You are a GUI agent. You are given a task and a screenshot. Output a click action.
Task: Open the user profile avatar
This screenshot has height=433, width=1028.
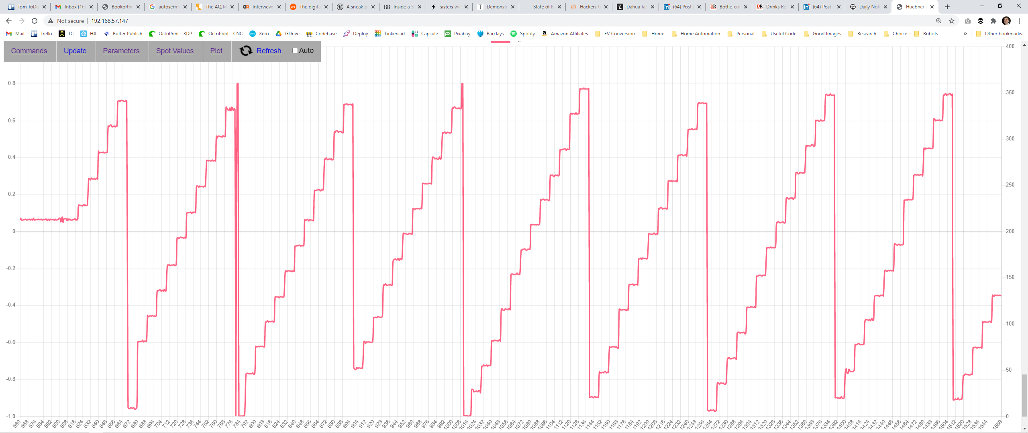pos(1006,21)
